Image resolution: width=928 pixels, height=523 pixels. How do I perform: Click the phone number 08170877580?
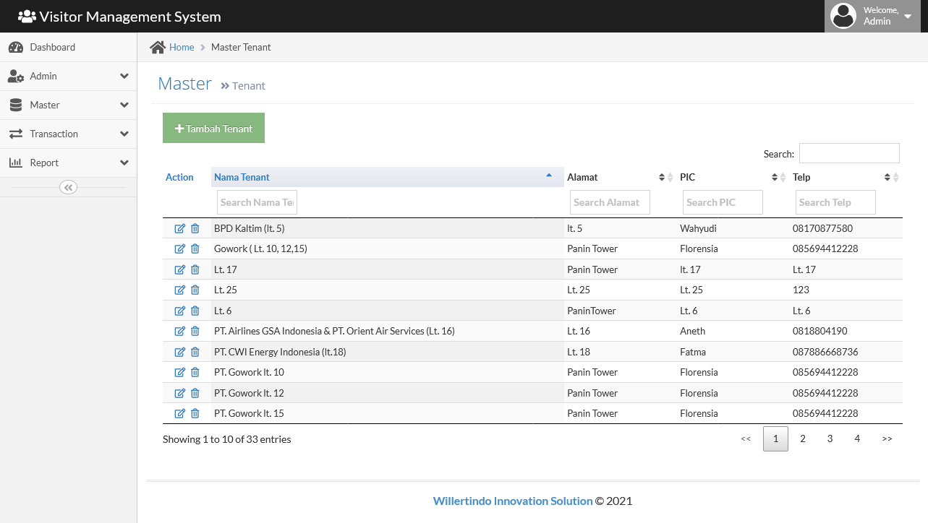pos(822,228)
